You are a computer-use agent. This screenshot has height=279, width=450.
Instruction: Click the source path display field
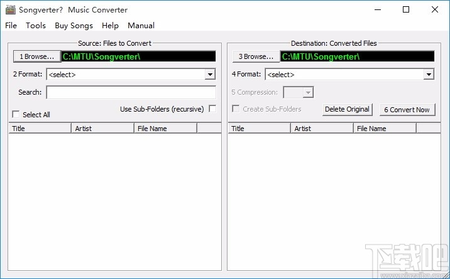(x=139, y=56)
